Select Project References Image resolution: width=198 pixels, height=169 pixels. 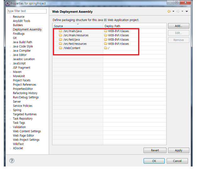(25, 84)
